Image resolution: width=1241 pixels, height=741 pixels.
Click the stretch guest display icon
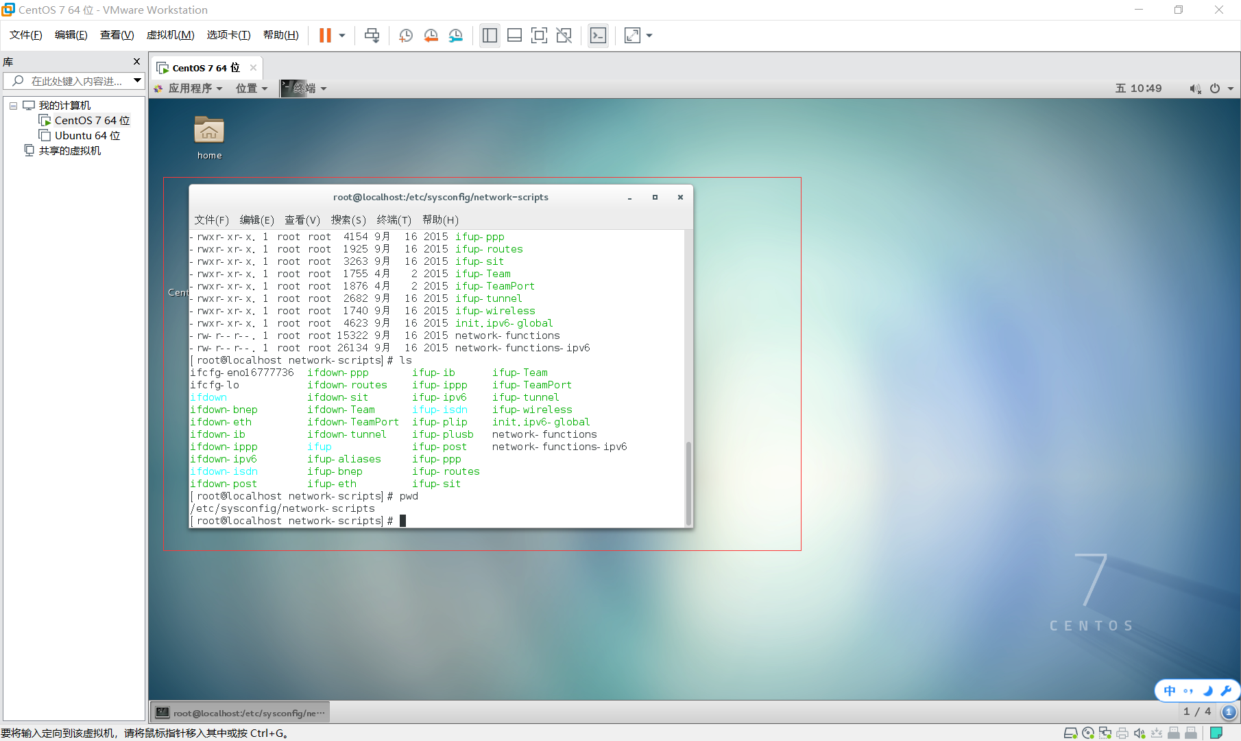point(632,35)
